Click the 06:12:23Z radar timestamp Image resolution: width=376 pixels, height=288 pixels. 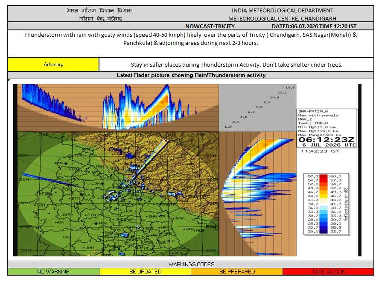coord(326,140)
